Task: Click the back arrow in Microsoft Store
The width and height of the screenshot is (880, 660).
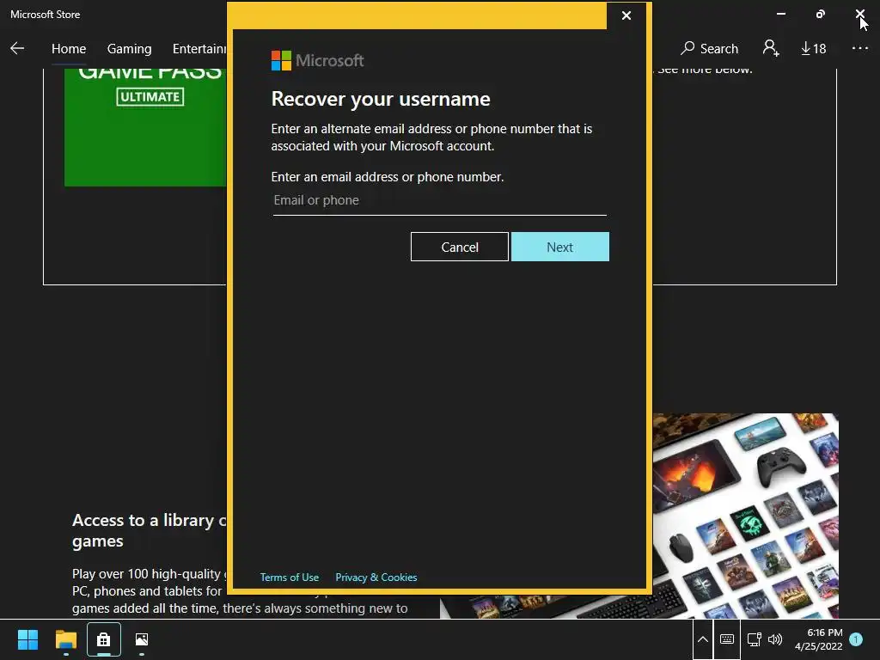Action: tap(17, 48)
